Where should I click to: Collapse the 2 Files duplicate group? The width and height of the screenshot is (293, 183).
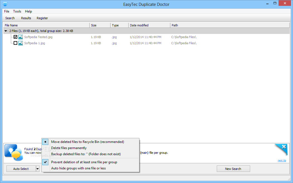(6, 31)
